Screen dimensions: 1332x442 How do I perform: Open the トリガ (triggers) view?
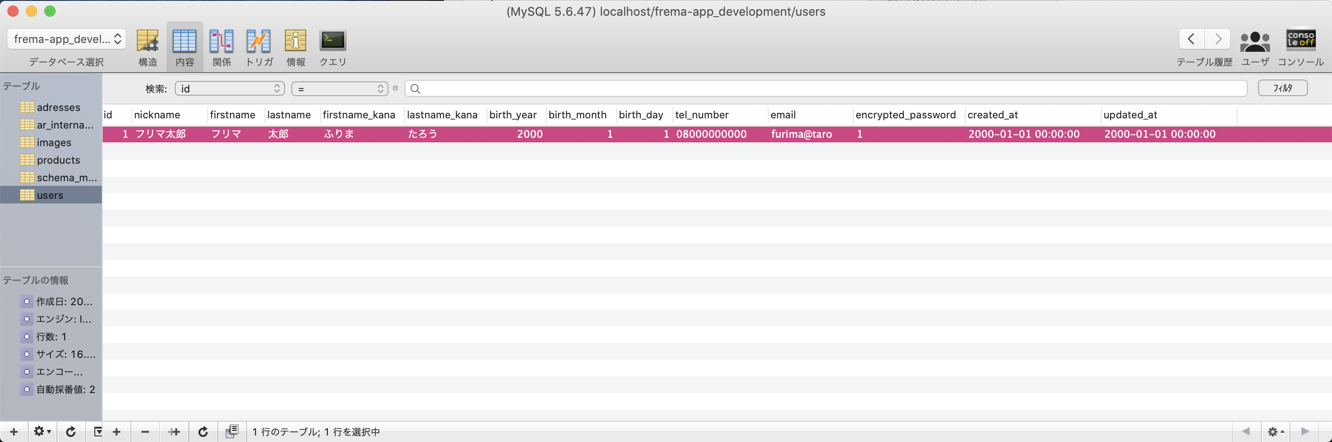(259, 47)
